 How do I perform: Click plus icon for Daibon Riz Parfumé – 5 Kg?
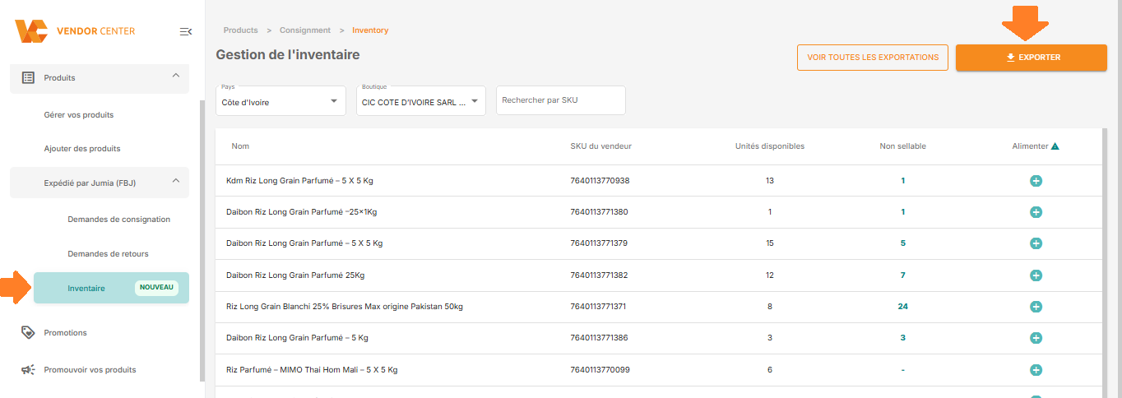tap(1036, 338)
